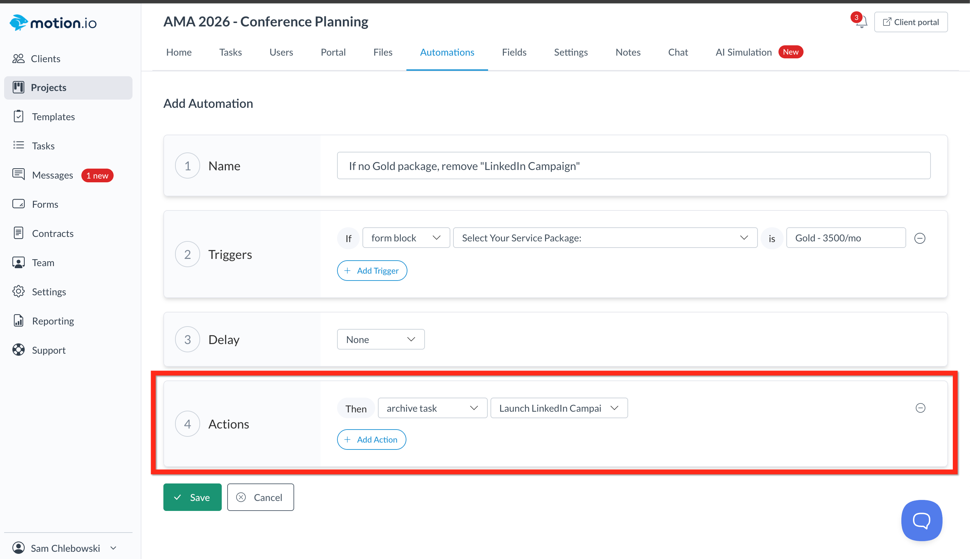Open Templates in the sidebar

point(53,116)
